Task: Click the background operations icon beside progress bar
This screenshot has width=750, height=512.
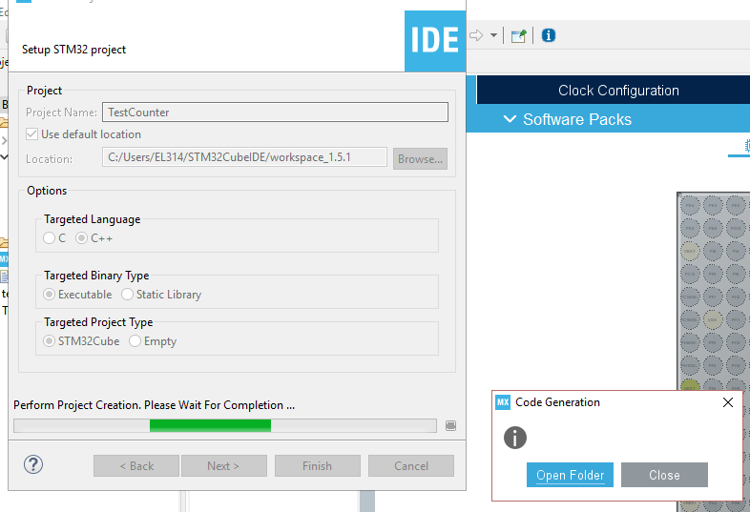Action: 450,425
